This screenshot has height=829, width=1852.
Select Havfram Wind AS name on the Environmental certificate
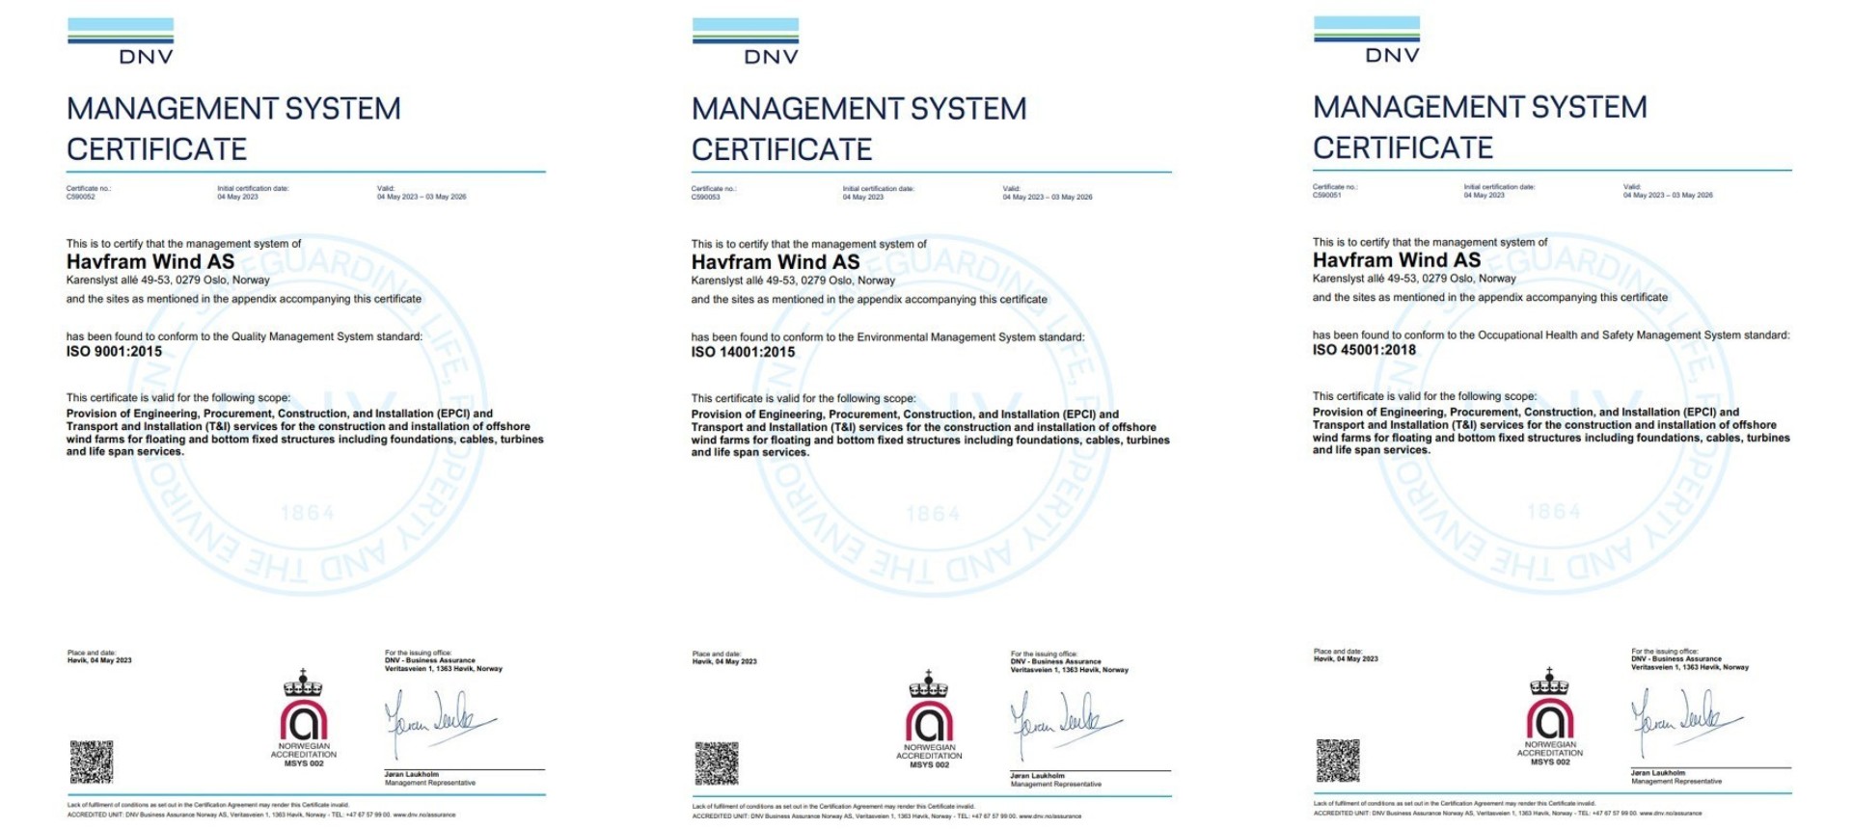point(776,262)
